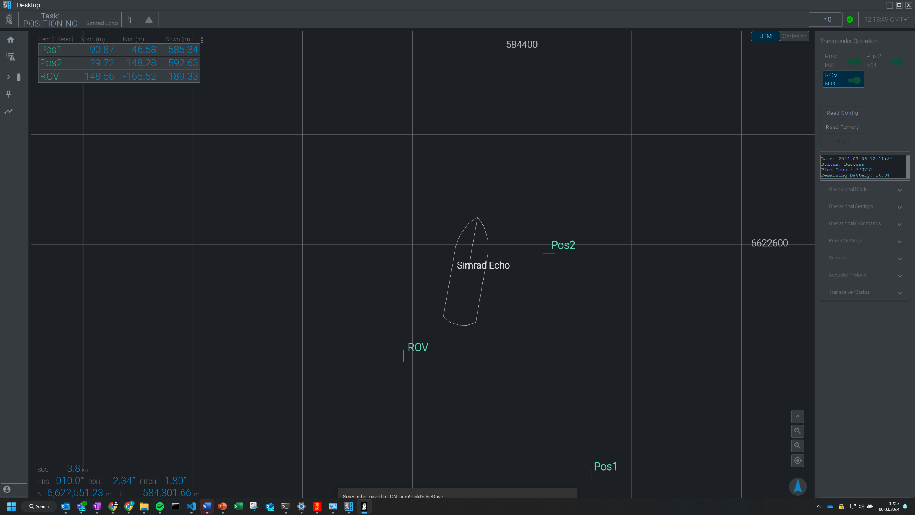Disable the ROV M03 transponder switch
Screen dimensions: 915x515
pos(854,80)
